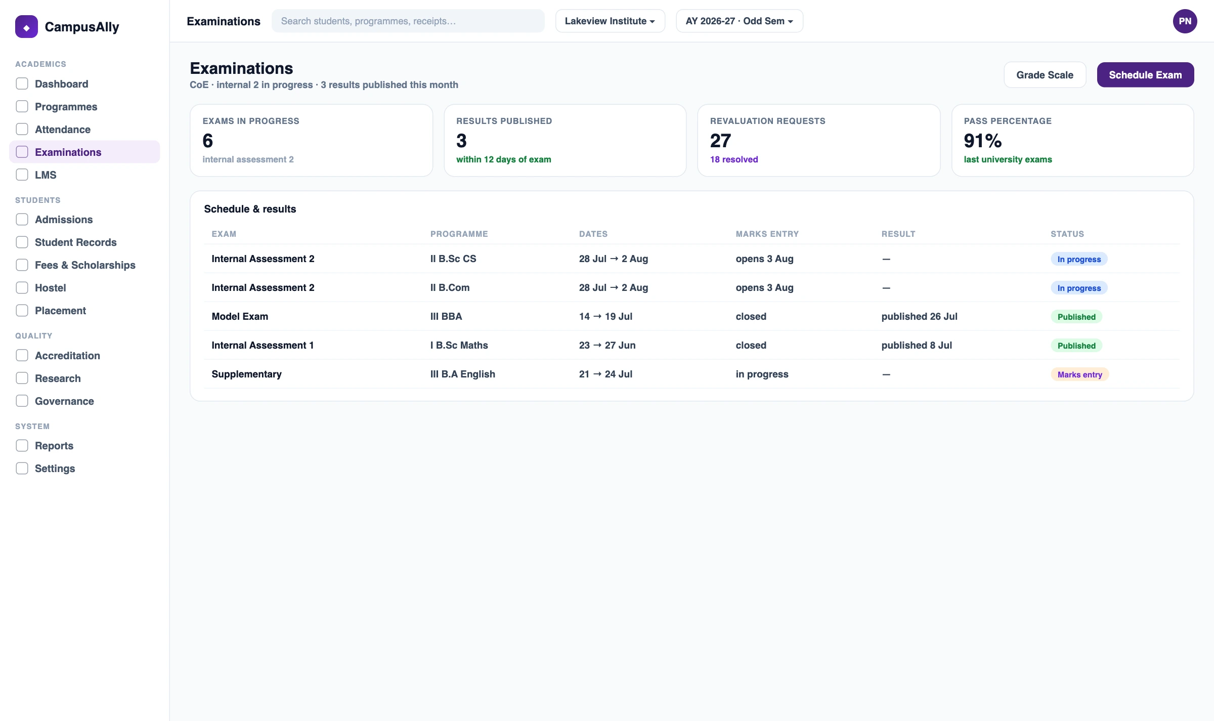Click the Fees & Scholarships sidebar icon
The image size is (1214, 721).
point(22,265)
